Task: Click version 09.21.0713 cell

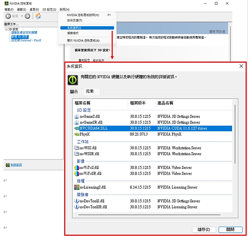Action: pos(139,134)
